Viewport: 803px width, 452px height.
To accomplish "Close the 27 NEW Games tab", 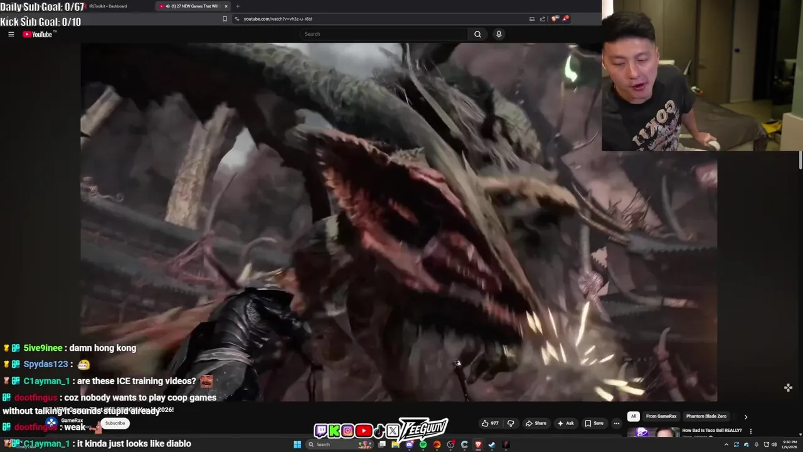I will 226,6.
